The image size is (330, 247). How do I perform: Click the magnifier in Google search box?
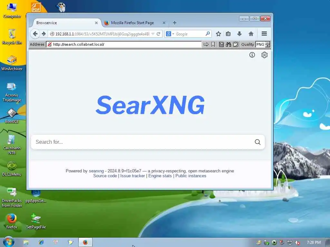pos(208,33)
